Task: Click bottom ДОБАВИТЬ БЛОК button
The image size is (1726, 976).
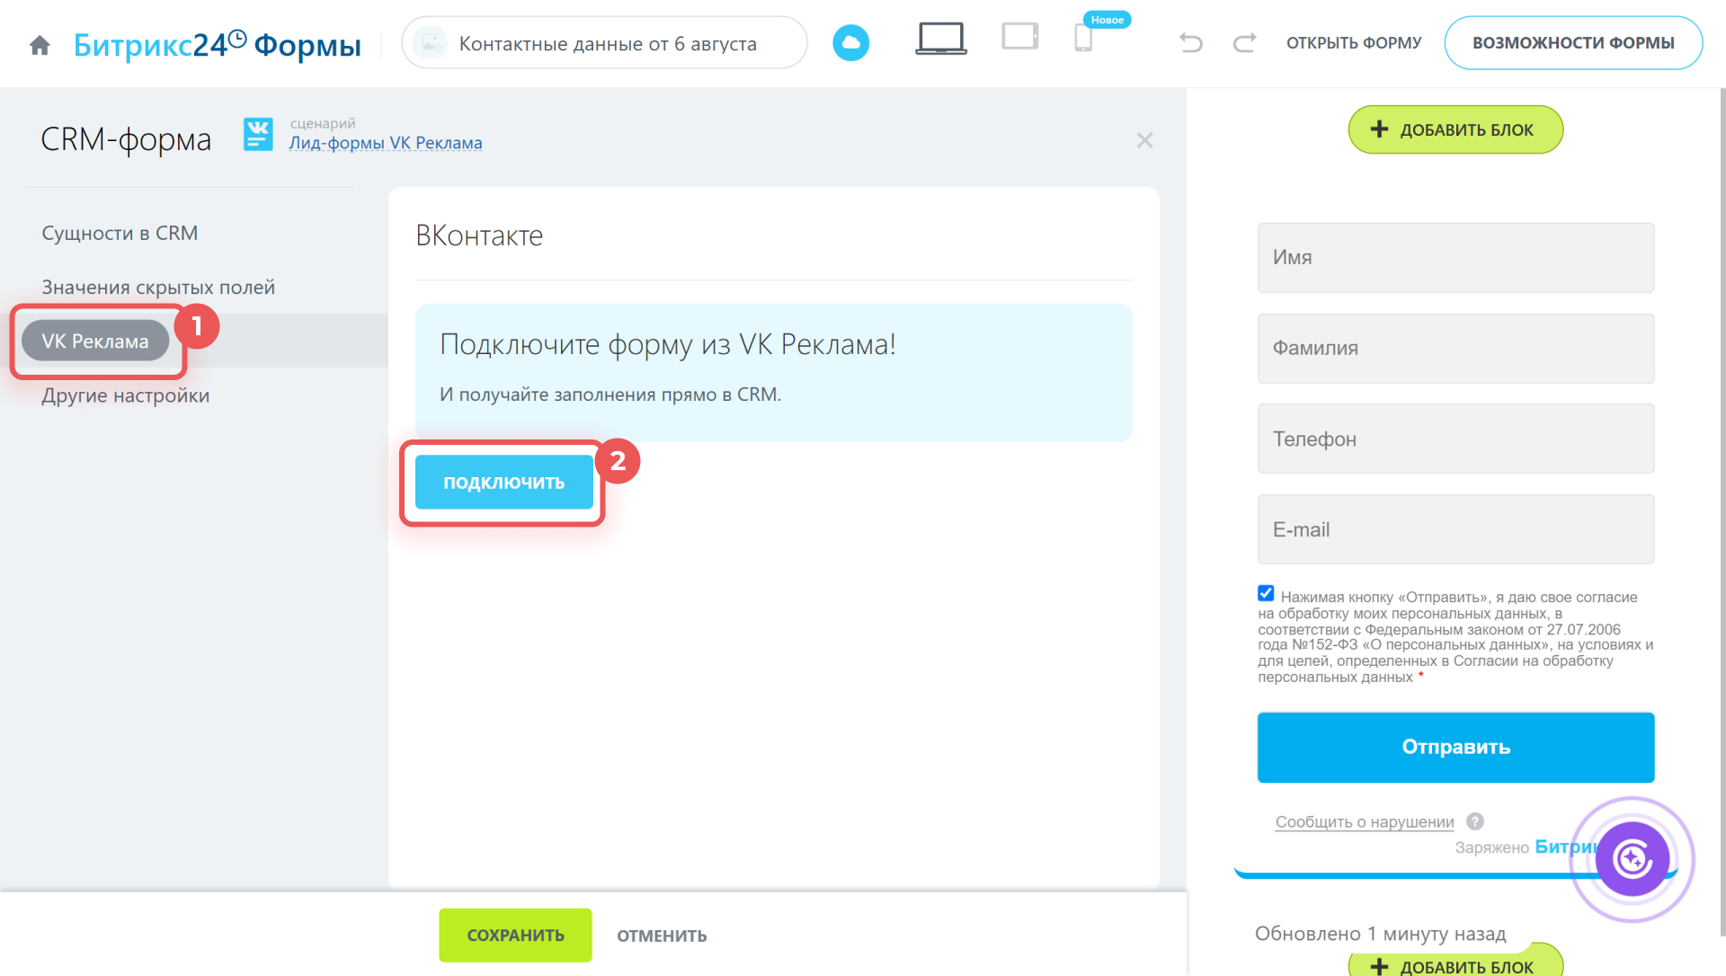Action: (1455, 963)
